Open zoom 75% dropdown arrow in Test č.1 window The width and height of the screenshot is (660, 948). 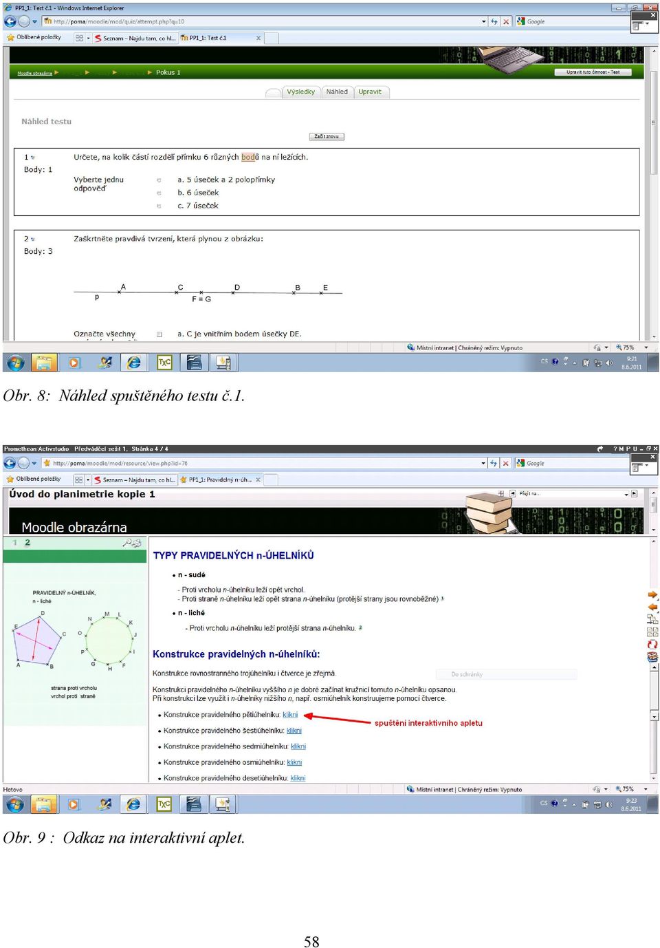tap(646, 347)
